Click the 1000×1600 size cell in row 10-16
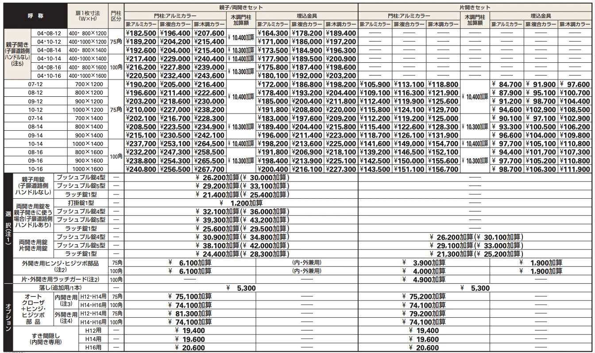 pyautogui.click(x=88, y=169)
